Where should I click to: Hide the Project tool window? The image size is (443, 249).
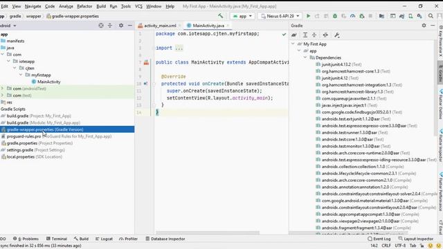click(x=130, y=26)
